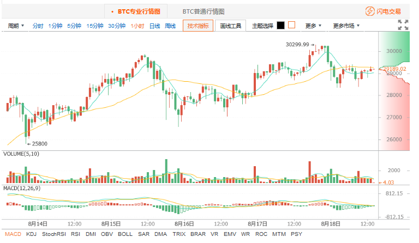Click the 30299.99 high price marker

click(297, 45)
